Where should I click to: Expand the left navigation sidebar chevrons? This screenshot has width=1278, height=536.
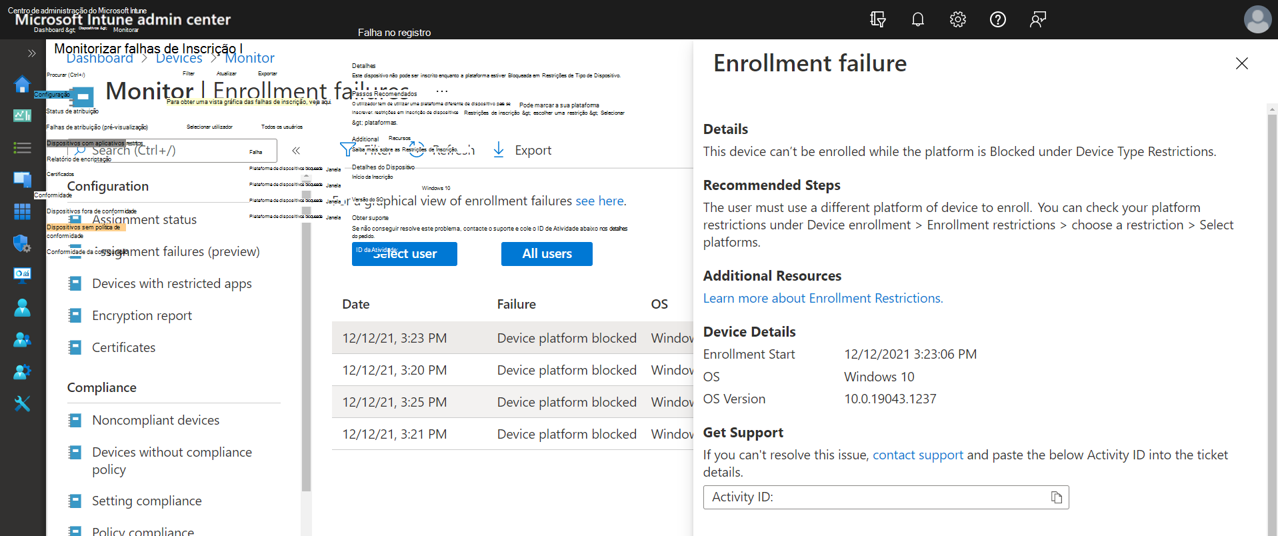point(31,53)
